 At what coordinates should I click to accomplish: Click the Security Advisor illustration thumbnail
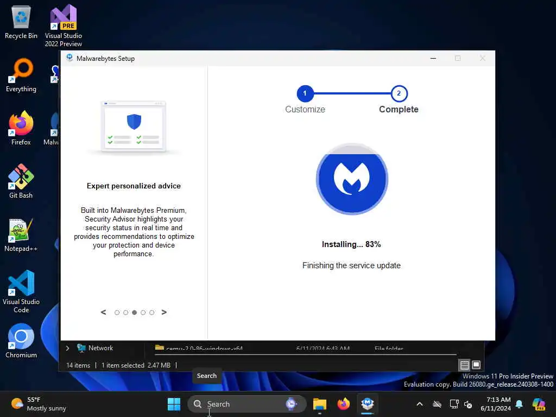tap(134, 127)
